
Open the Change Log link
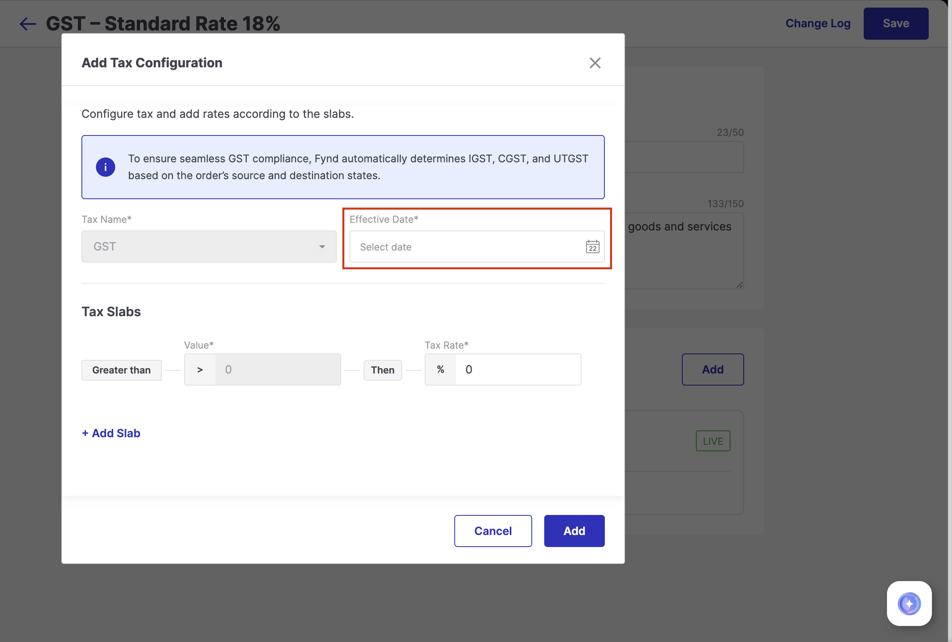[x=818, y=24]
